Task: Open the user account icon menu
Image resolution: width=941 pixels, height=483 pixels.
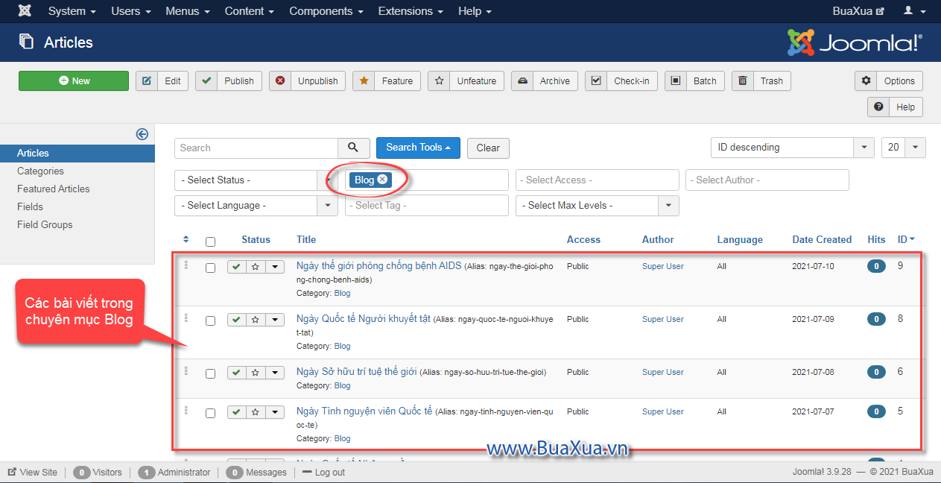Action: coord(913,11)
